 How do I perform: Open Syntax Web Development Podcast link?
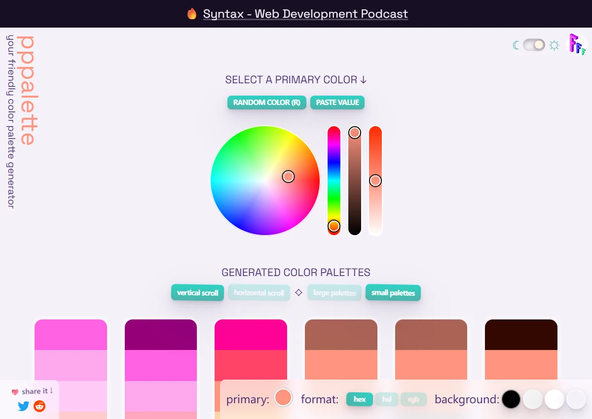pyautogui.click(x=305, y=14)
